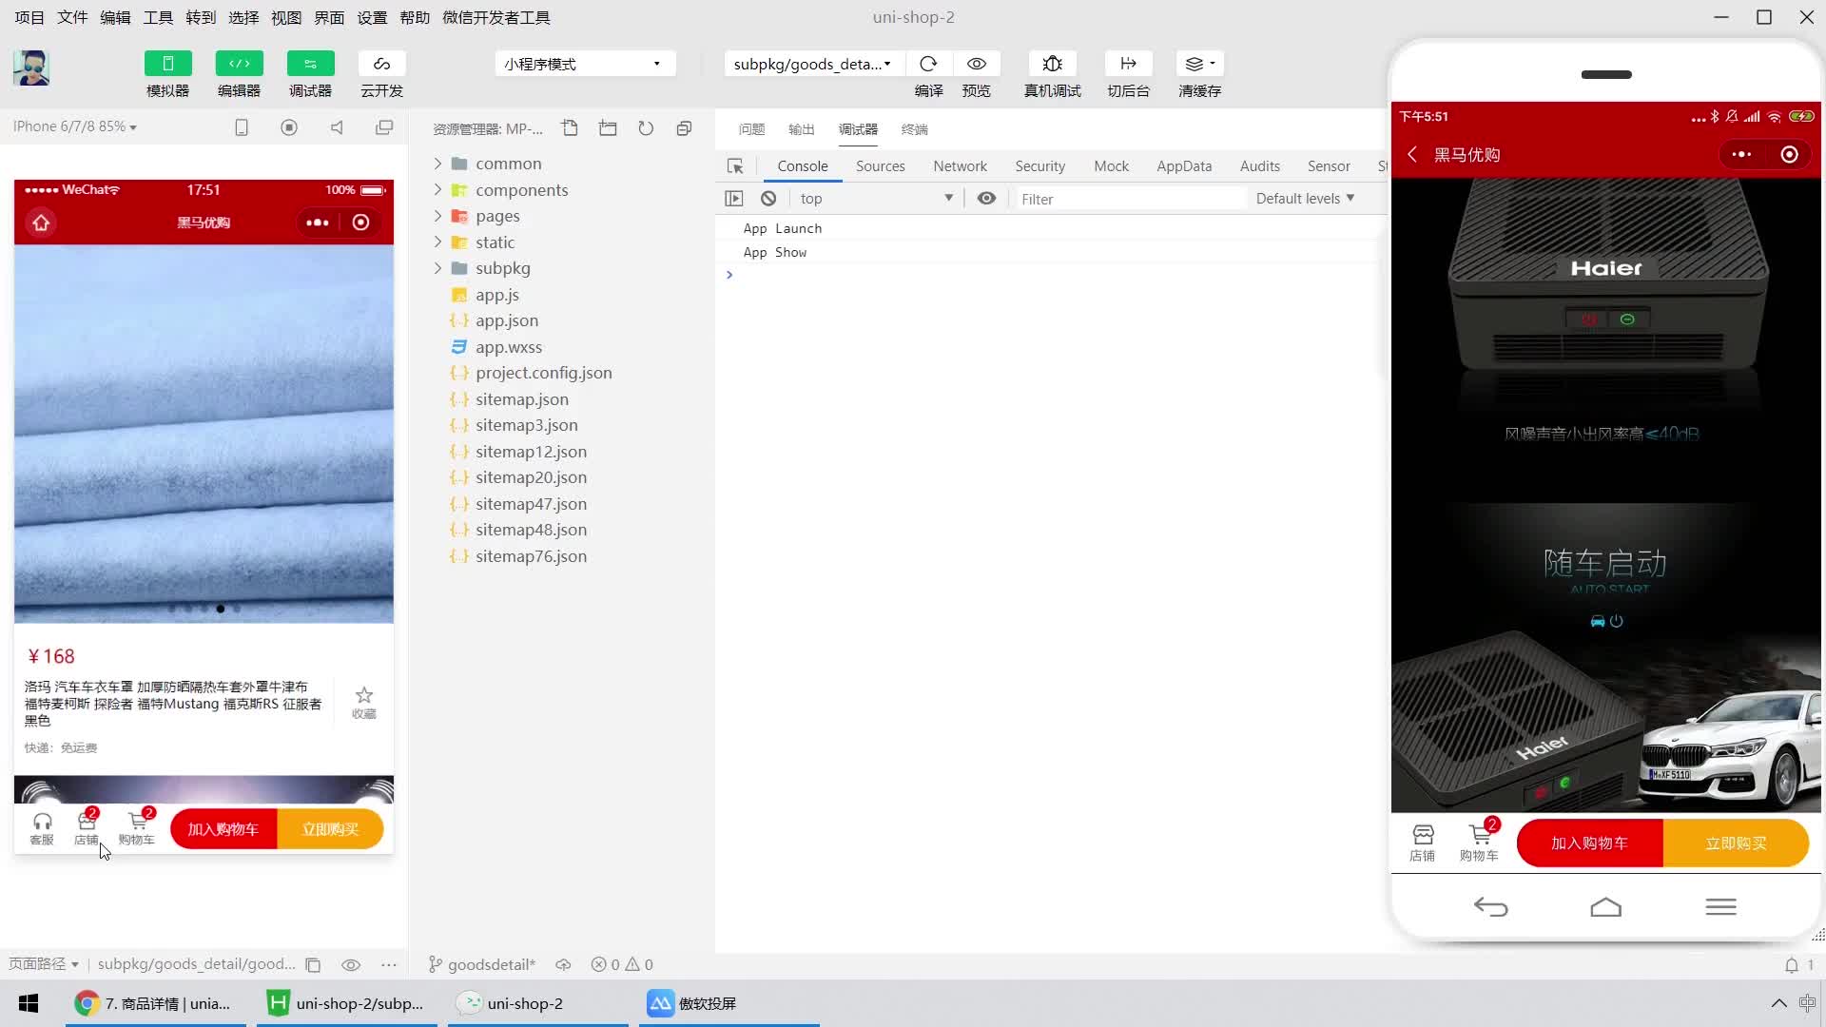Switch to the 问题 tab
Viewport: 1826px width, 1027px height.
(751, 129)
